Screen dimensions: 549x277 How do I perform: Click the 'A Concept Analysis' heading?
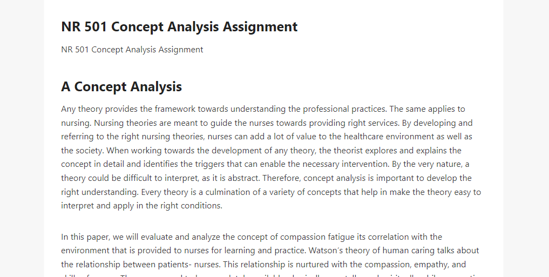[x=121, y=86]
